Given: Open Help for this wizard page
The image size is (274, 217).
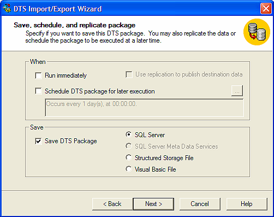Looking at the screenshot, I should (x=247, y=204).
